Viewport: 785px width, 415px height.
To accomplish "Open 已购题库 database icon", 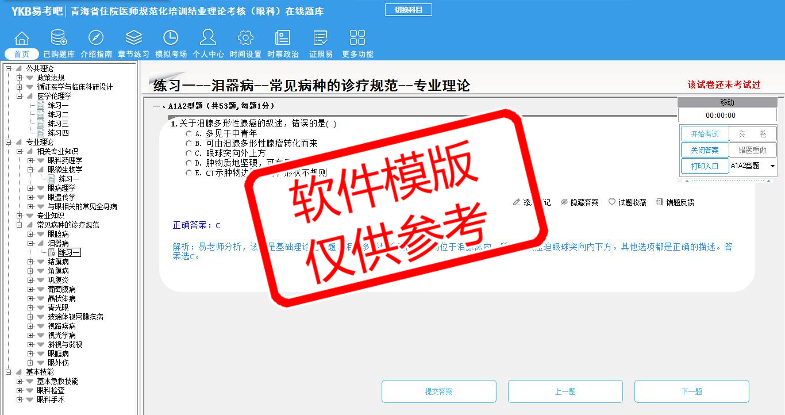I will tap(59, 39).
